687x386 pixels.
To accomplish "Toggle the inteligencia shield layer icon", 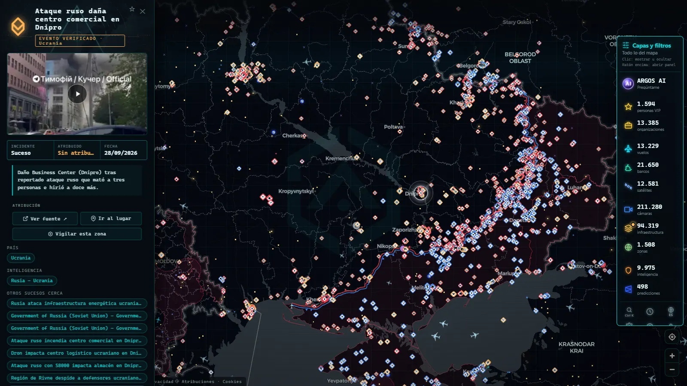I will point(628,270).
